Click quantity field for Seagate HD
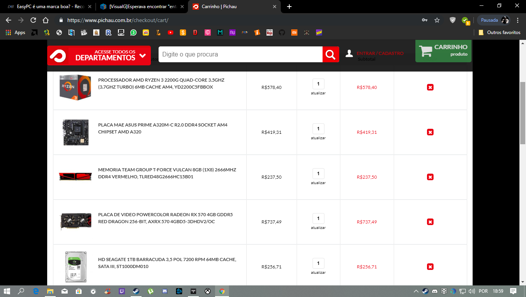 (x=318, y=263)
